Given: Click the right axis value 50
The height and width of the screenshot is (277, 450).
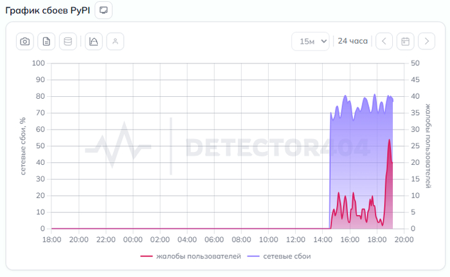Looking at the screenshot, I should (415, 63).
